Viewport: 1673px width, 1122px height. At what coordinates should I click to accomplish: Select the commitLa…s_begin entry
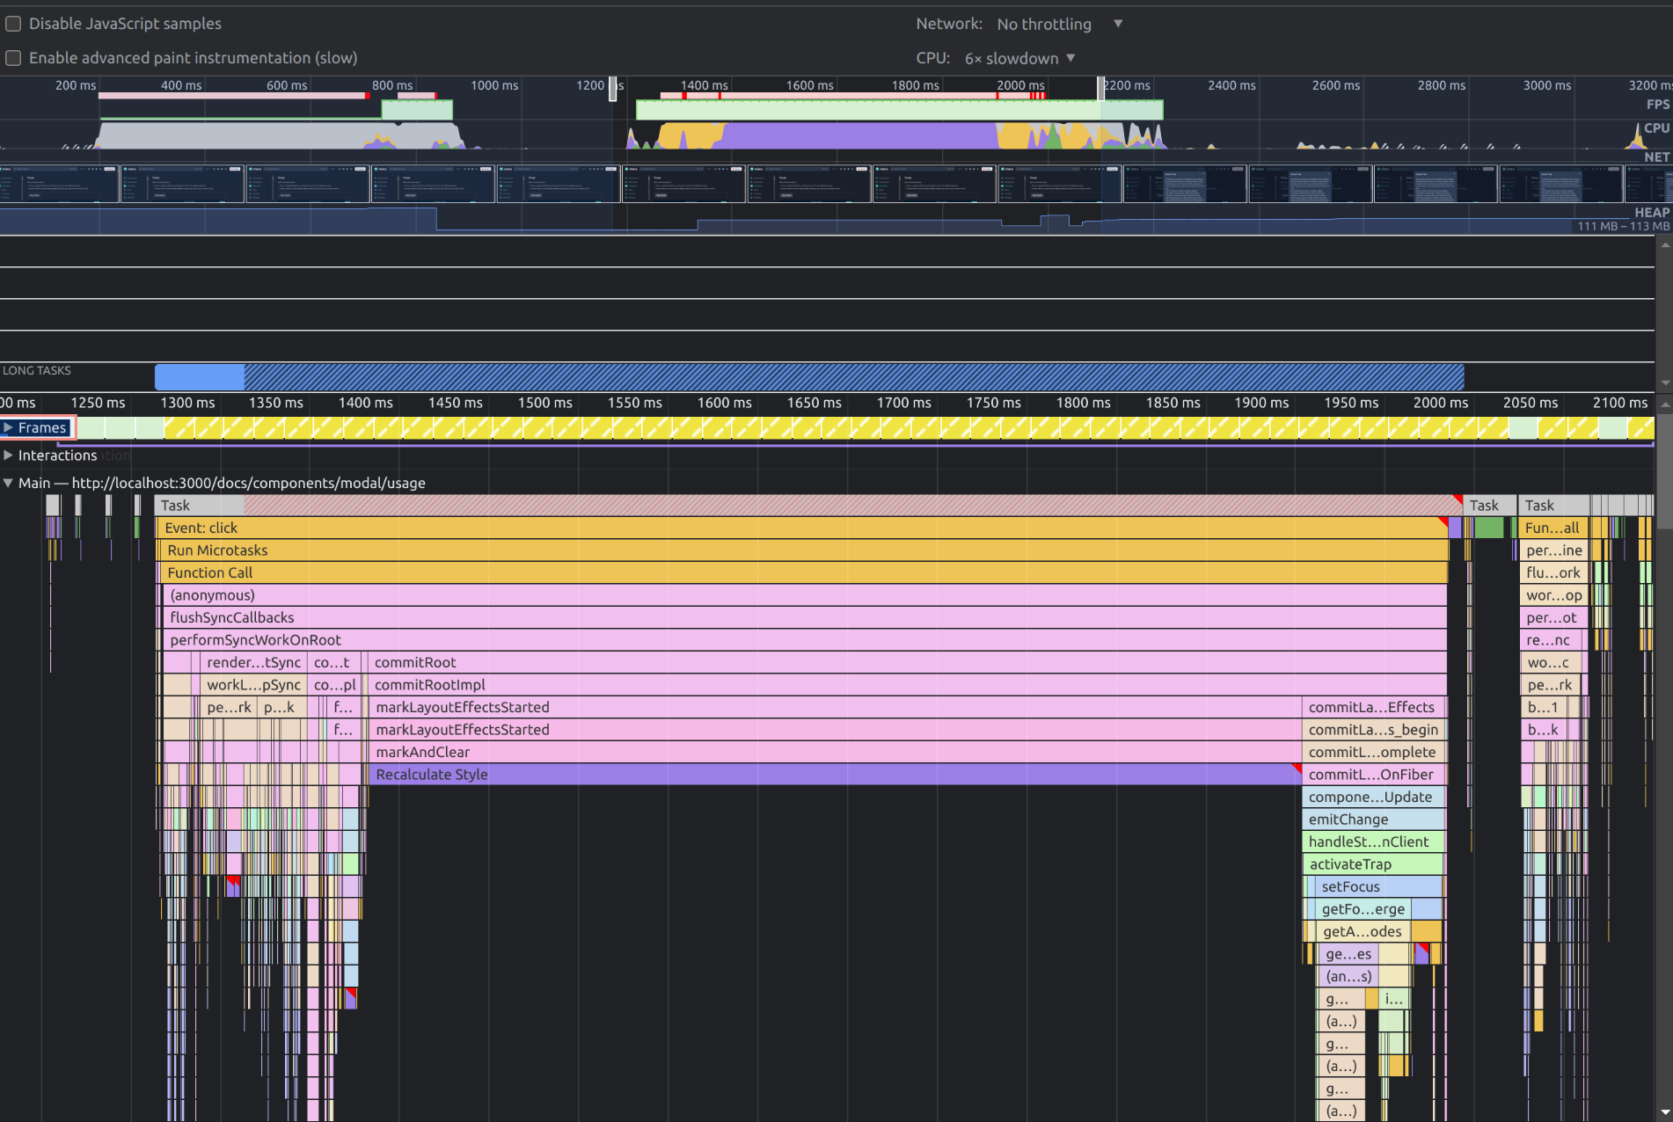click(x=1374, y=730)
